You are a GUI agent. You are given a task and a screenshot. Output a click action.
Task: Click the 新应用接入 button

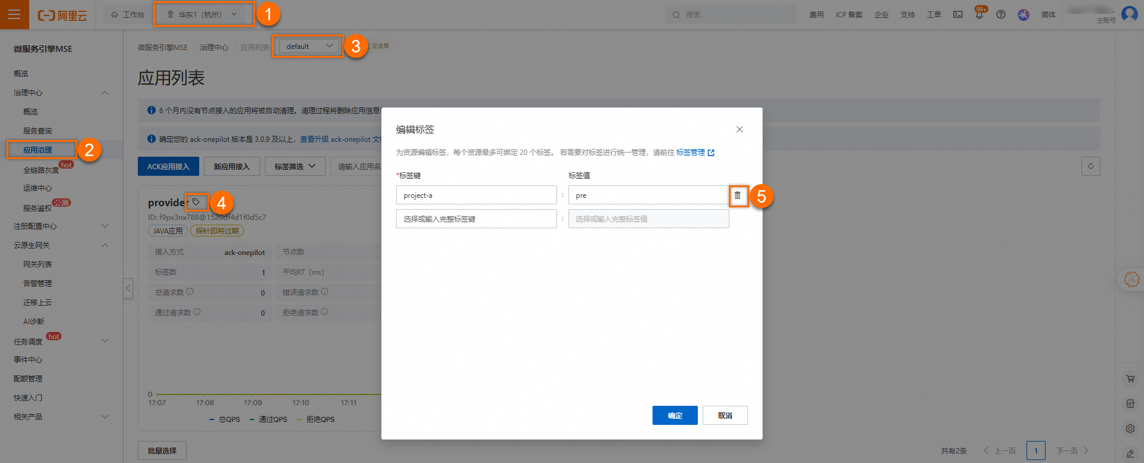[232, 166]
